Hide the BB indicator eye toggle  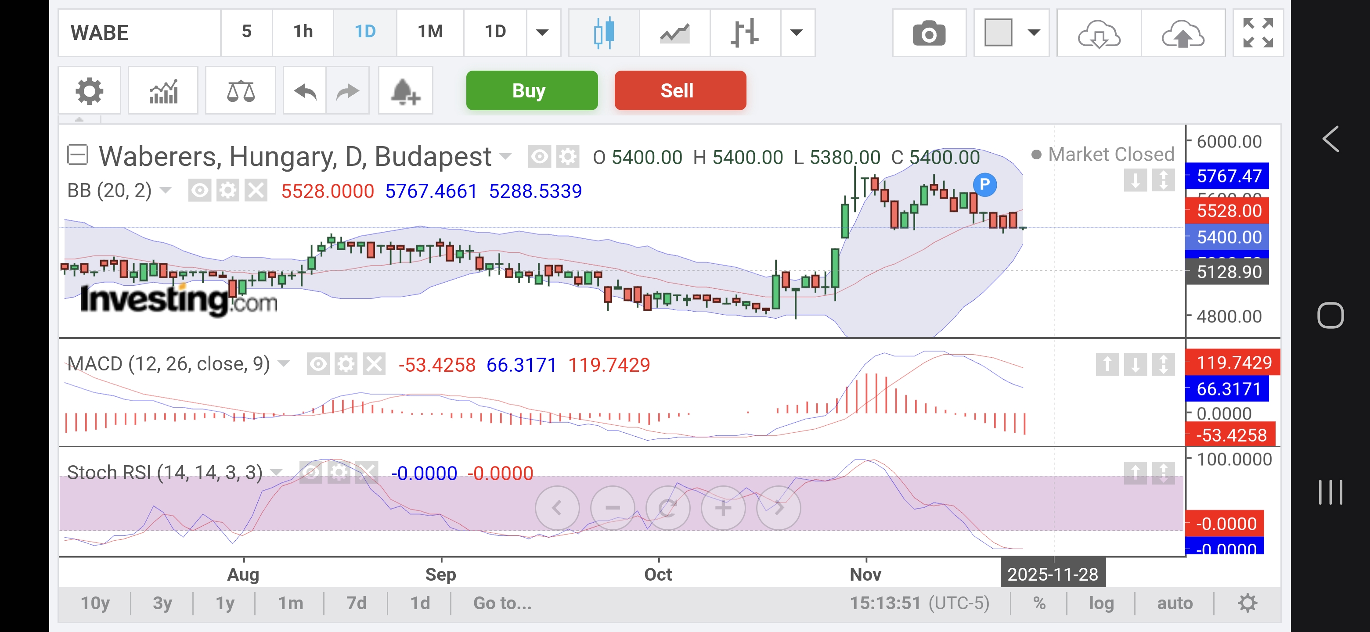[x=199, y=190]
